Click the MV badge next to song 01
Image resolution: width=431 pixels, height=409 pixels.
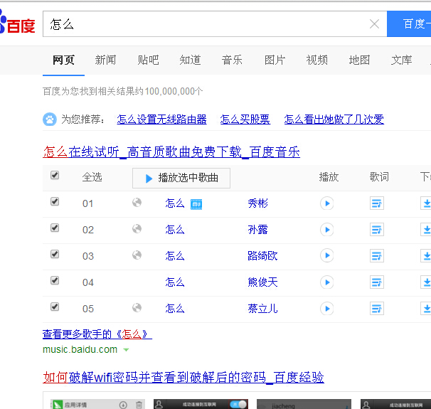(196, 204)
